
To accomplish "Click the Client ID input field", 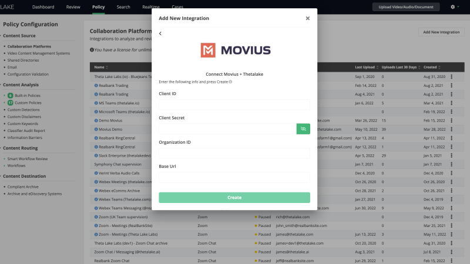I will 234,105.
